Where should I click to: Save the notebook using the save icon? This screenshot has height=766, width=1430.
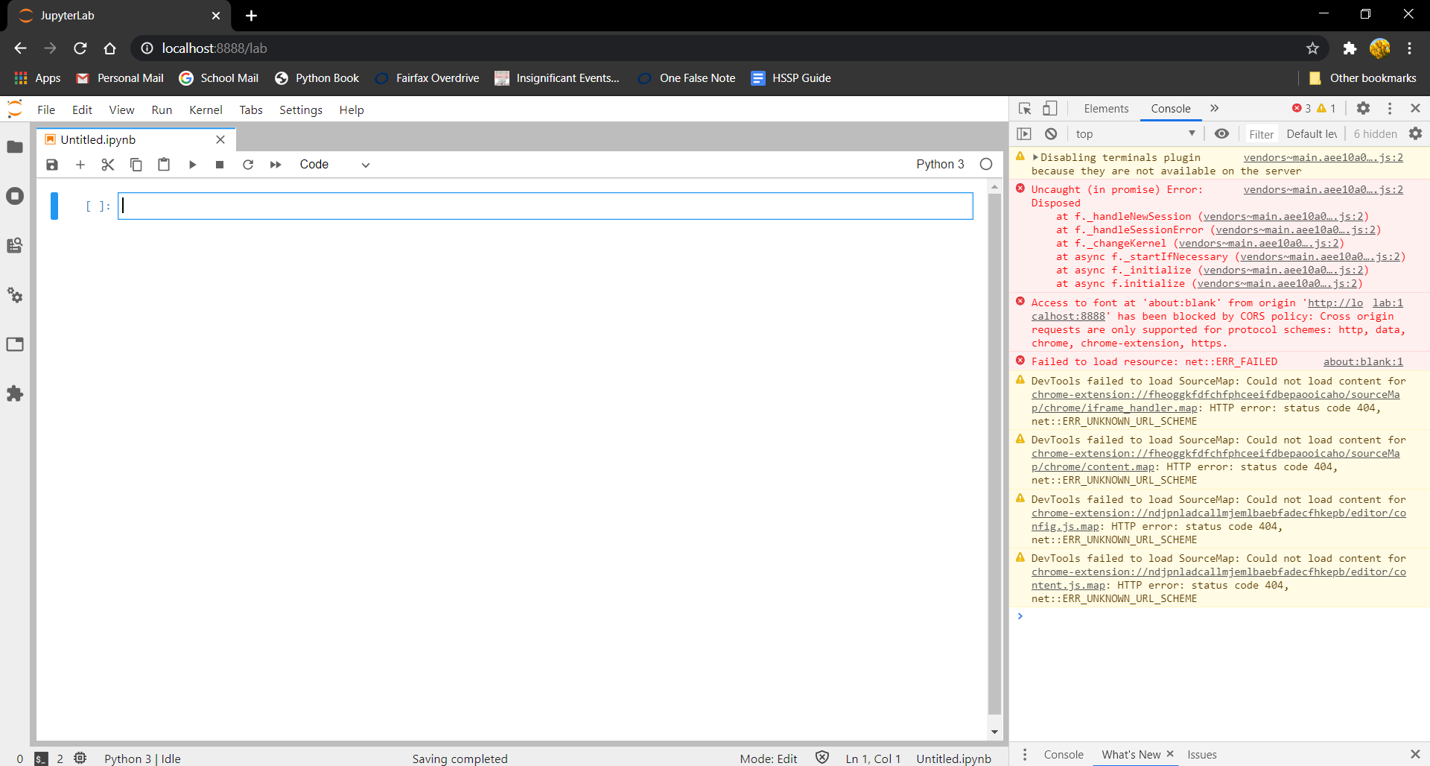[x=51, y=164]
